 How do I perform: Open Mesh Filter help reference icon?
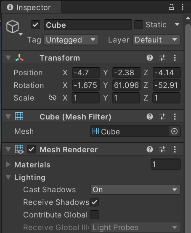point(150,116)
